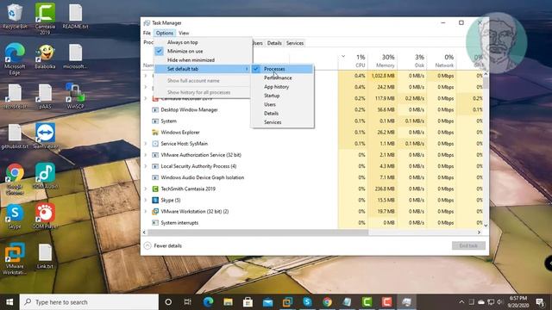Click the horizontal scrollbar in Task Manager
The width and height of the screenshot is (552, 310).
258,232
